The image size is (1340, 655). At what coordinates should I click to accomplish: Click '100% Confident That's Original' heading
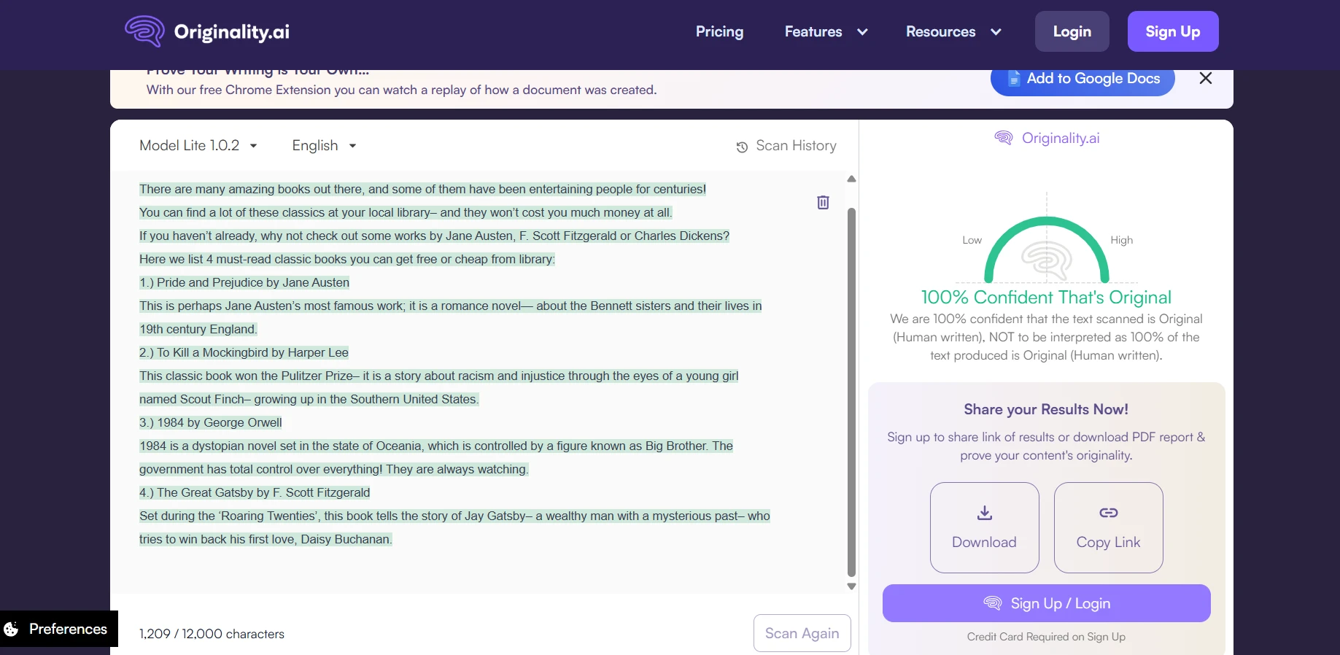(1046, 297)
